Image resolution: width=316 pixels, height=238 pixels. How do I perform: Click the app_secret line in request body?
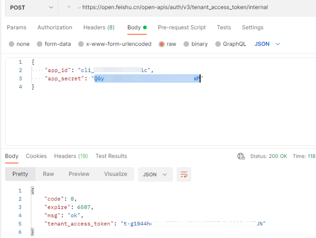coord(124,79)
